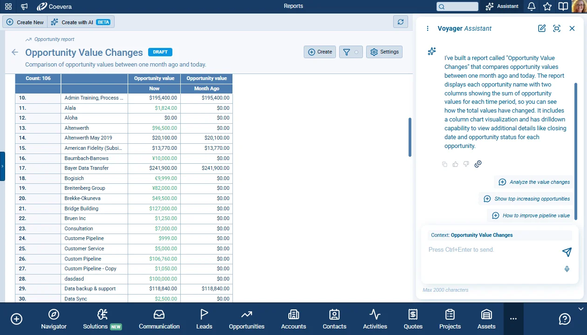Click the plus quick-add button in bottom bar
Viewport: 587px width, 335px height.
click(x=16, y=319)
